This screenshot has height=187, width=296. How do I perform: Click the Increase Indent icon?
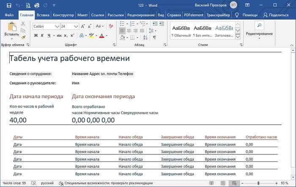pos(162,24)
